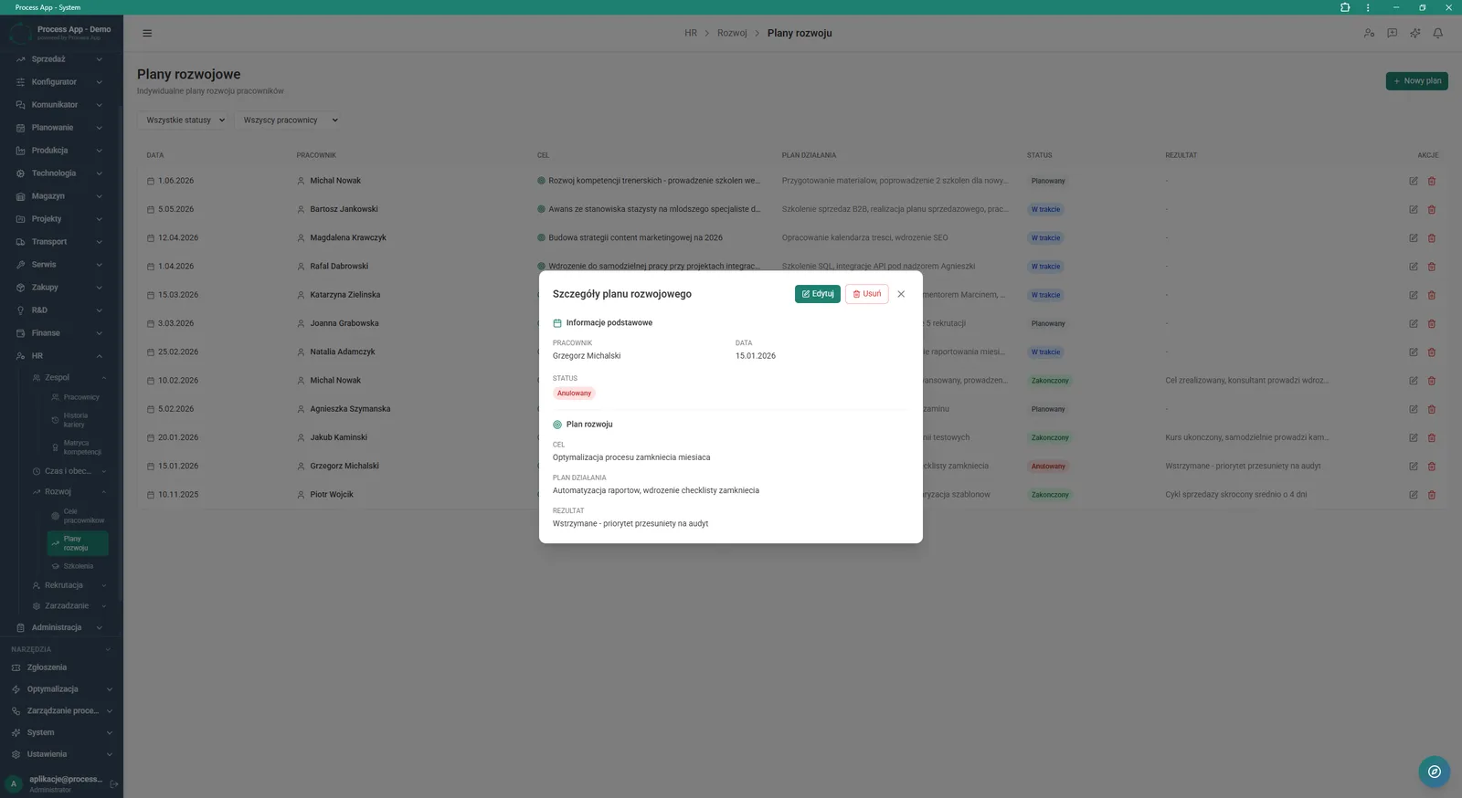
Task: Open the notifications bell icon
Action: coord(1437,33)
